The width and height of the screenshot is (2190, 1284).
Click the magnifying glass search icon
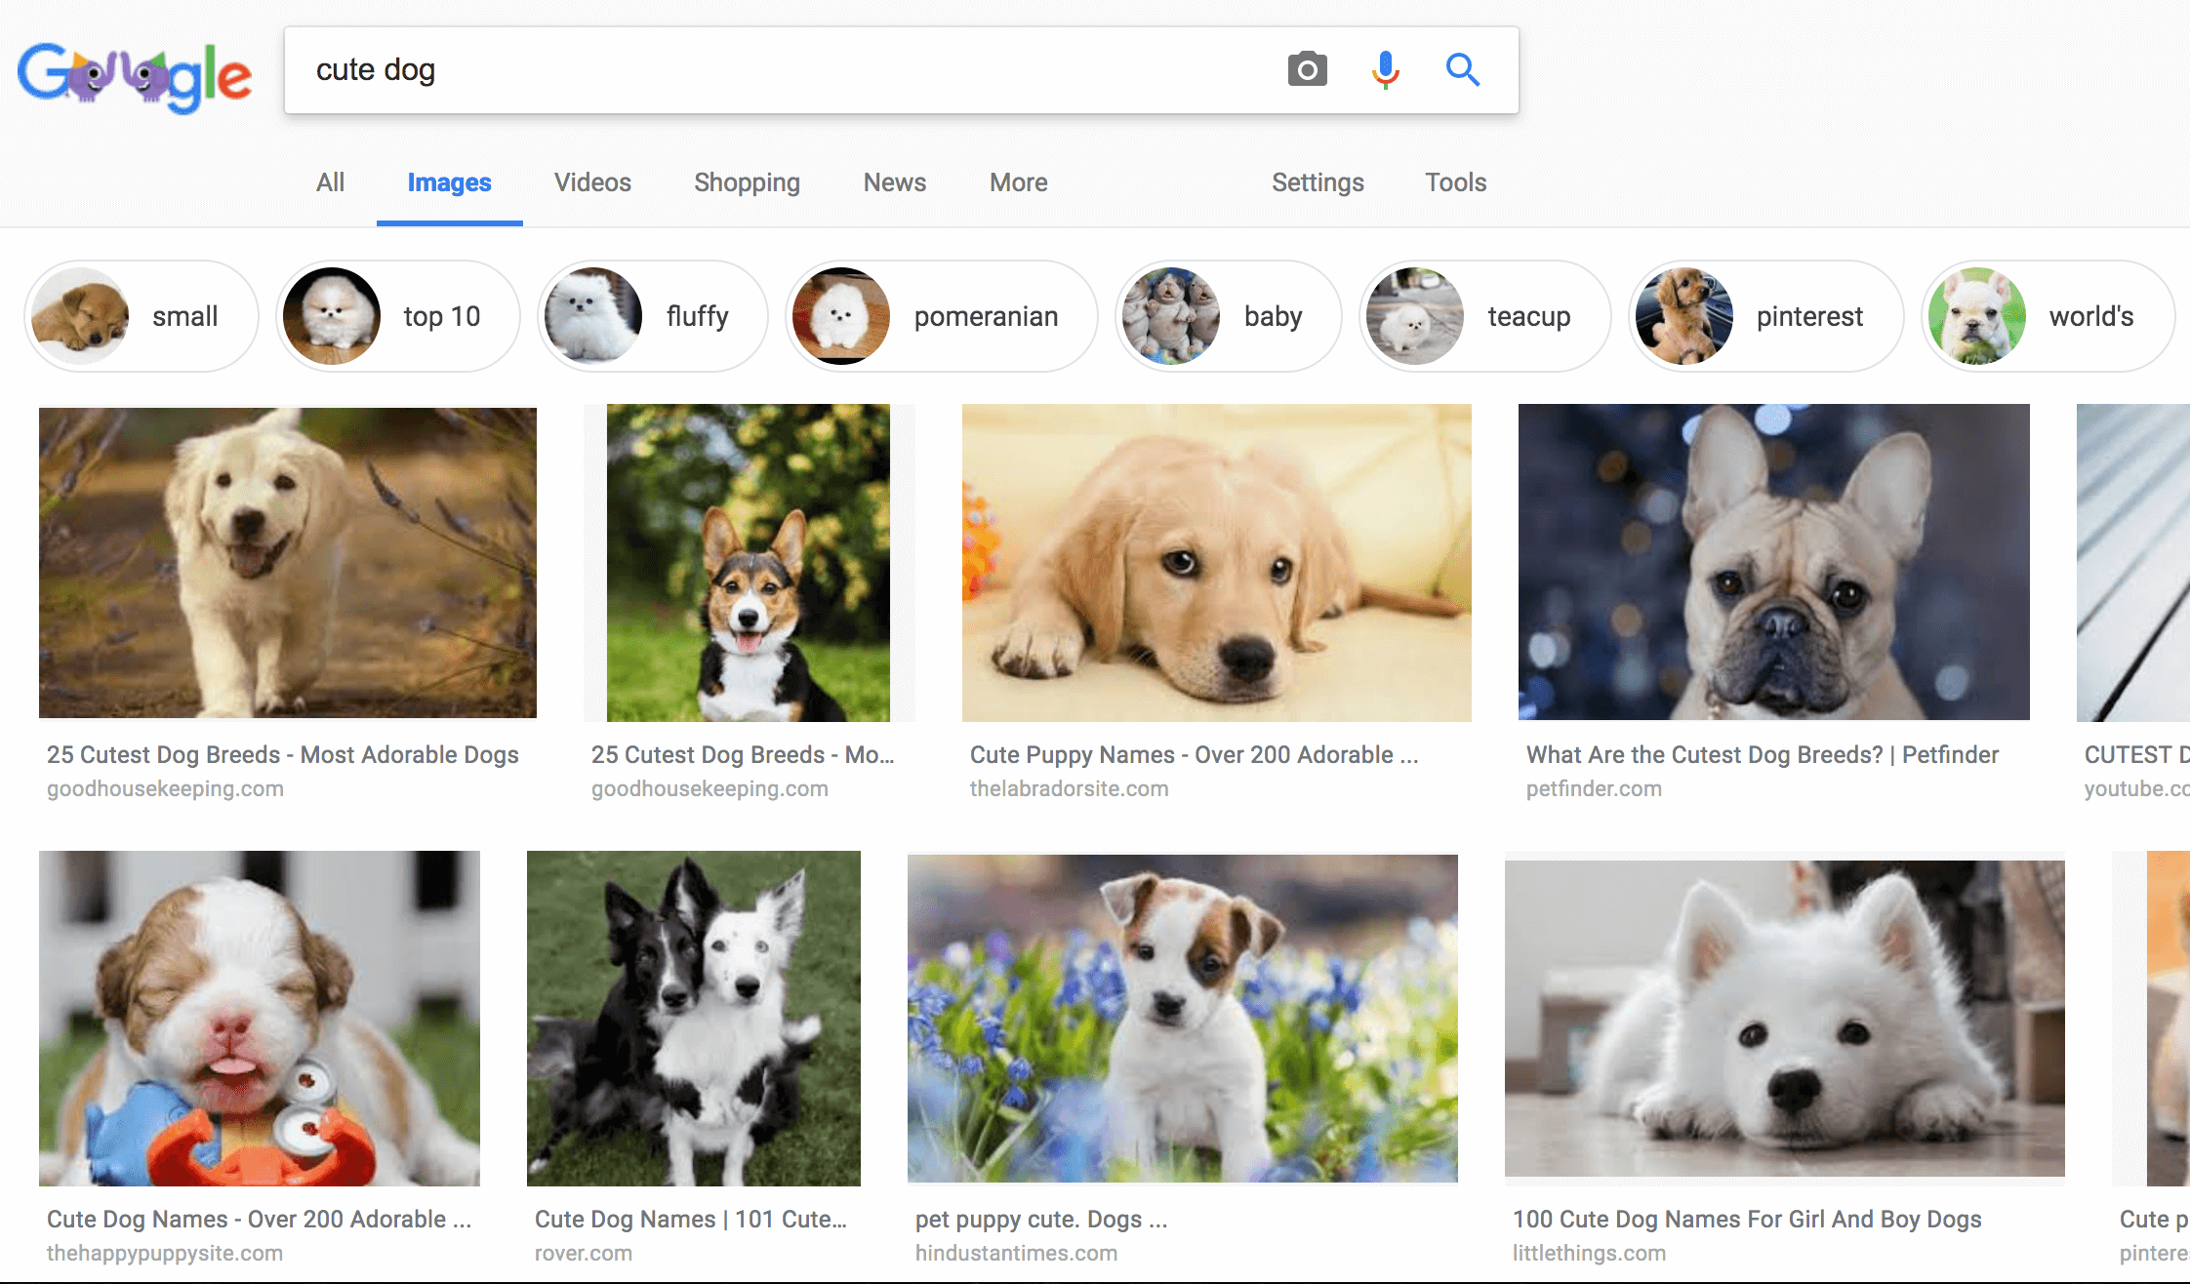[x=1463, y=69]
